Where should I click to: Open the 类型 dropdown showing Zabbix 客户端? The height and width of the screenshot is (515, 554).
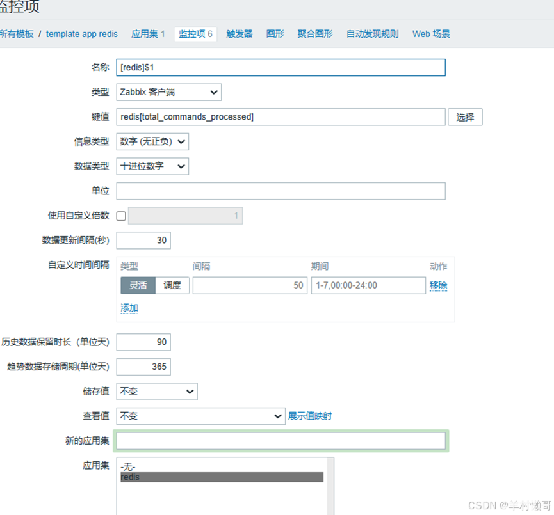coord(169,92)
